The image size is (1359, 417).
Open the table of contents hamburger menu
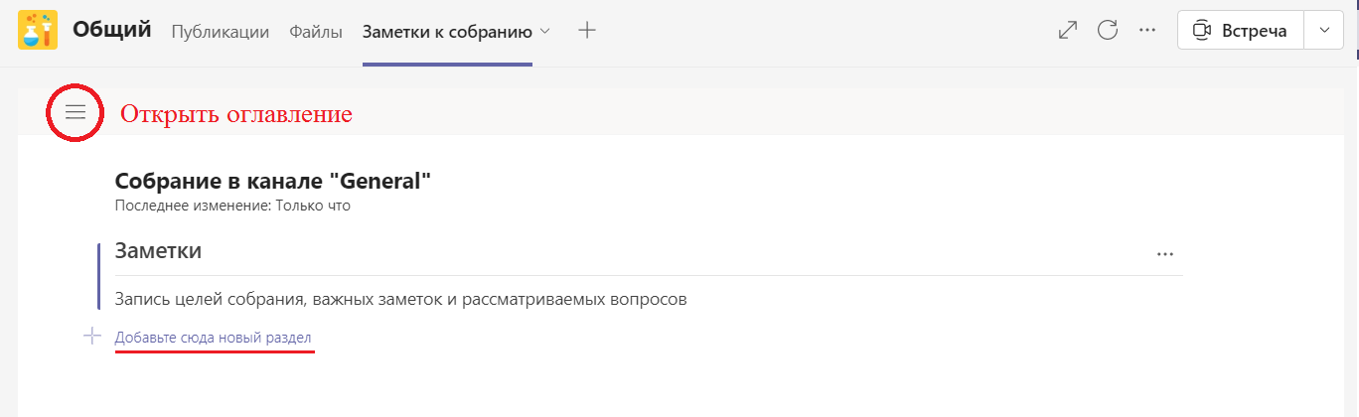[75, 112]
